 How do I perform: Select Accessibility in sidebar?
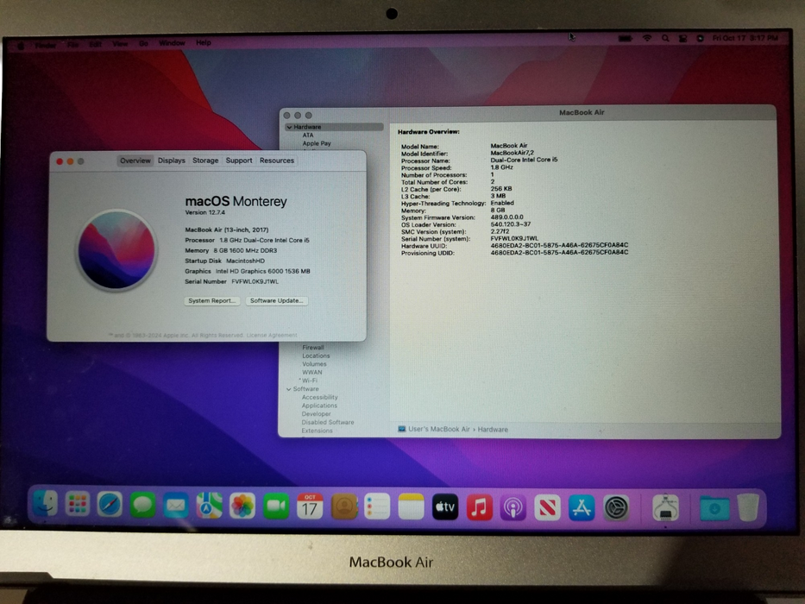(x=320, y=398)
